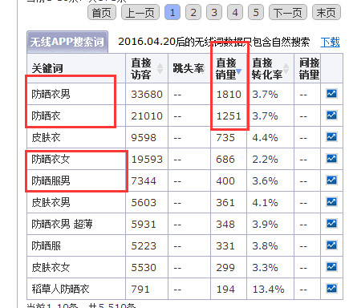Click conversion rate 2.2%
Screen dimensions: 353x308
click(265, 160)
